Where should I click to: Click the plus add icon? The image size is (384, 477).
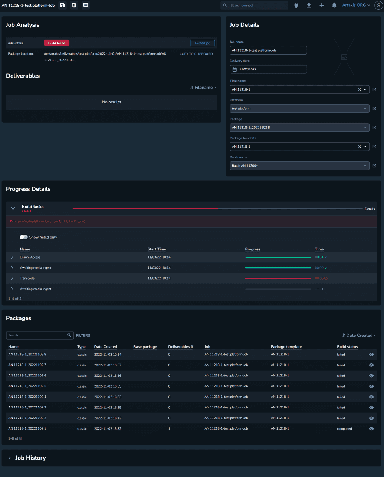tap(322, 5)
